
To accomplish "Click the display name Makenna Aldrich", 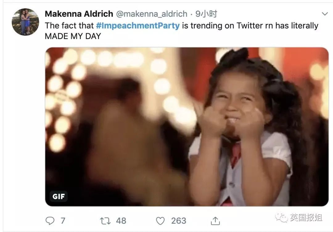I will (x=79, y=14).
